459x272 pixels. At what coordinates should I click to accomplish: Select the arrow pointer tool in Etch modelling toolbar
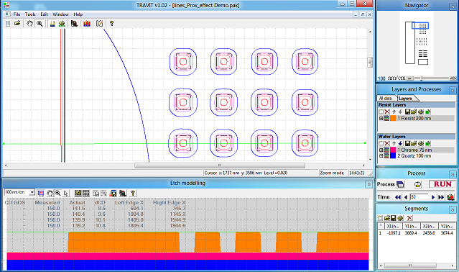pos(66,193)
